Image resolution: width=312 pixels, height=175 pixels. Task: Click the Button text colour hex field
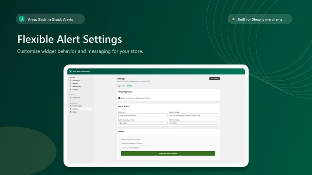pyautogui.click(x=193, y=123)
